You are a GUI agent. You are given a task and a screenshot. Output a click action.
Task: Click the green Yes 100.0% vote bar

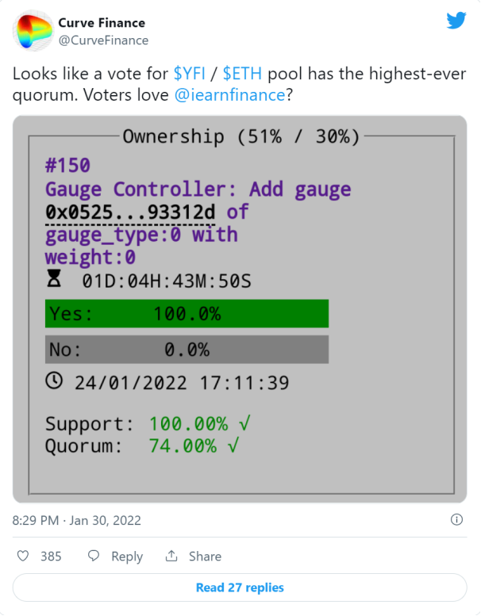coord(187,313)
